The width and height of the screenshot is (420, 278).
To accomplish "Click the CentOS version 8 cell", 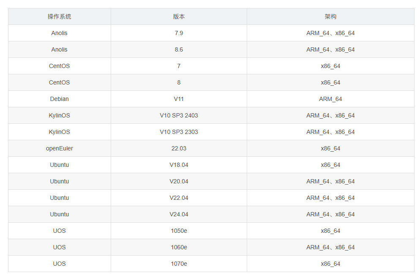I will [179, 82].
